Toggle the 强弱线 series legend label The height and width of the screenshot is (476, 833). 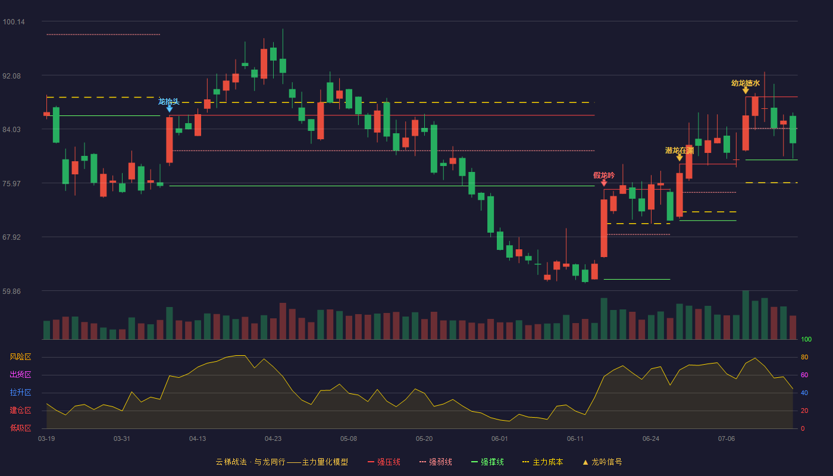pos(440,462)
